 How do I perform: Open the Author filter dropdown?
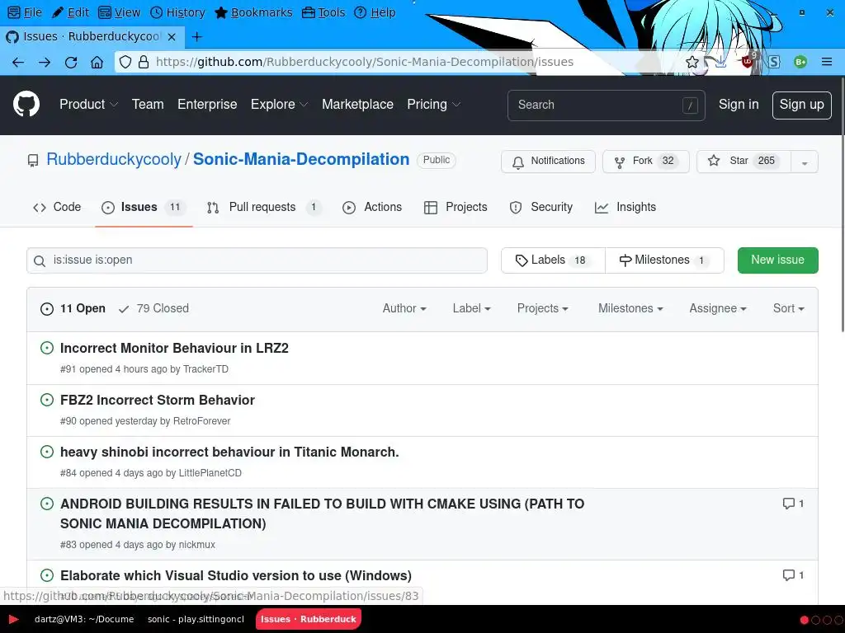pos(404,308)
